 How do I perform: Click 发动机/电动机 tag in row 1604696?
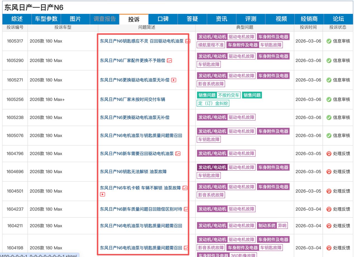tap(212, 167)
